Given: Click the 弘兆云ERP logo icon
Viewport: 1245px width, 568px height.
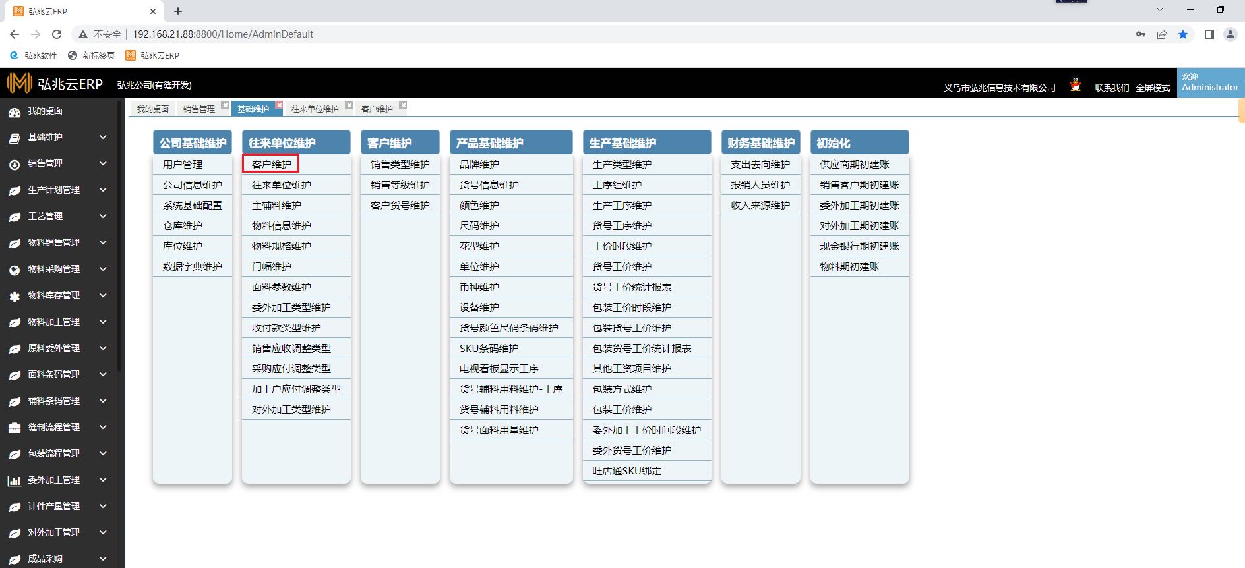Looking at the screenshot, I should click(x=19, y=83).
